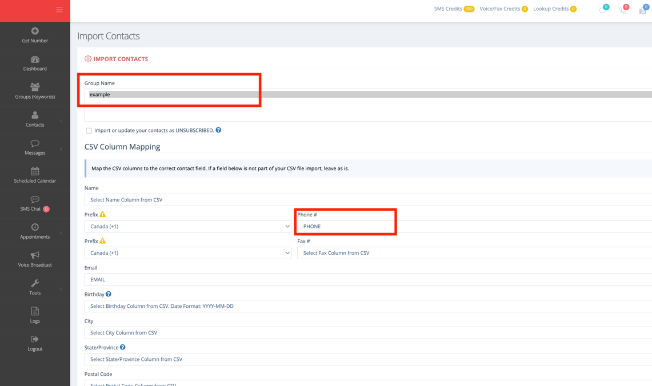Go to the Voice Broadcast menu label
652x386 pixels.
click(35, 265)
